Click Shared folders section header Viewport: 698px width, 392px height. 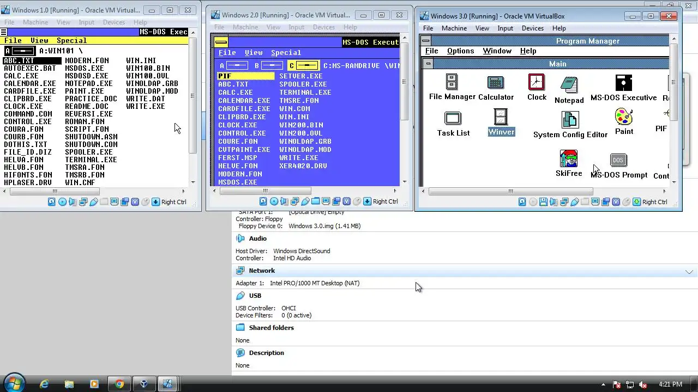tap(271, 328)
